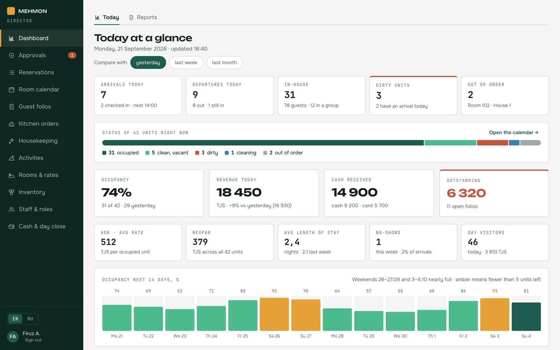Switch language to EN
Image resolution: width=560 pixels, height=350 pixels.
click(x=15, y=319)
